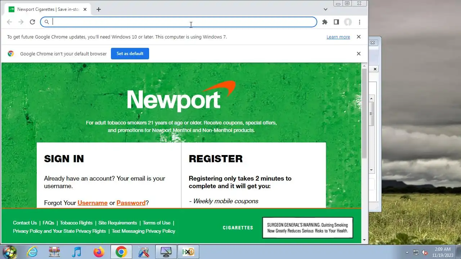Click the Learn more link

pyautogui.click(x=338, y=37)
